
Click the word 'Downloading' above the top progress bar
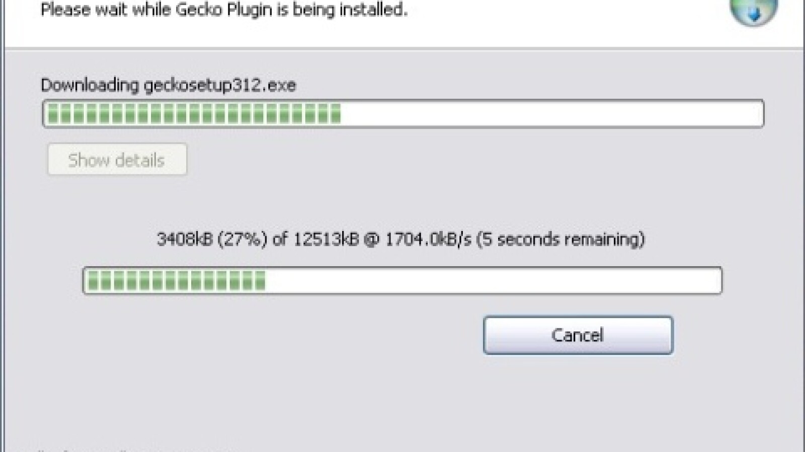point(90,85)
